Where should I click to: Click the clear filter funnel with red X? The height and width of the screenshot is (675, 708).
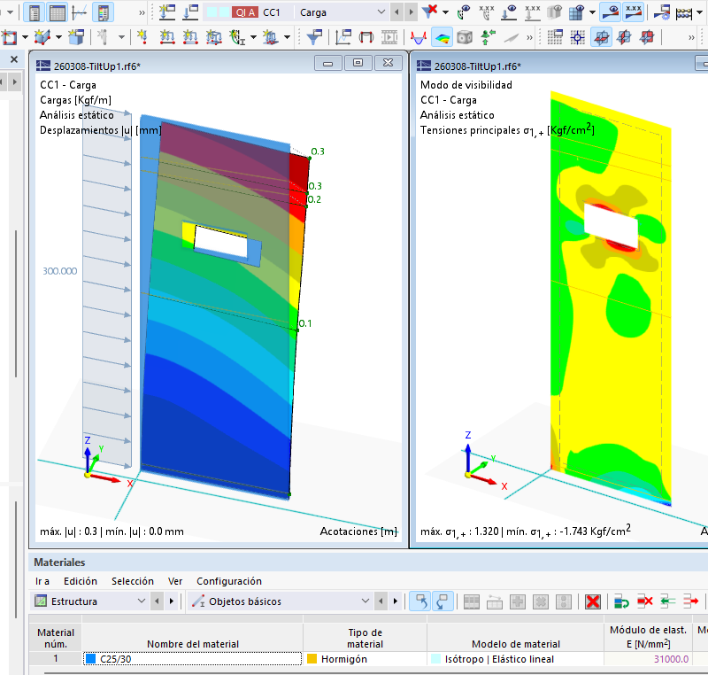429,12
